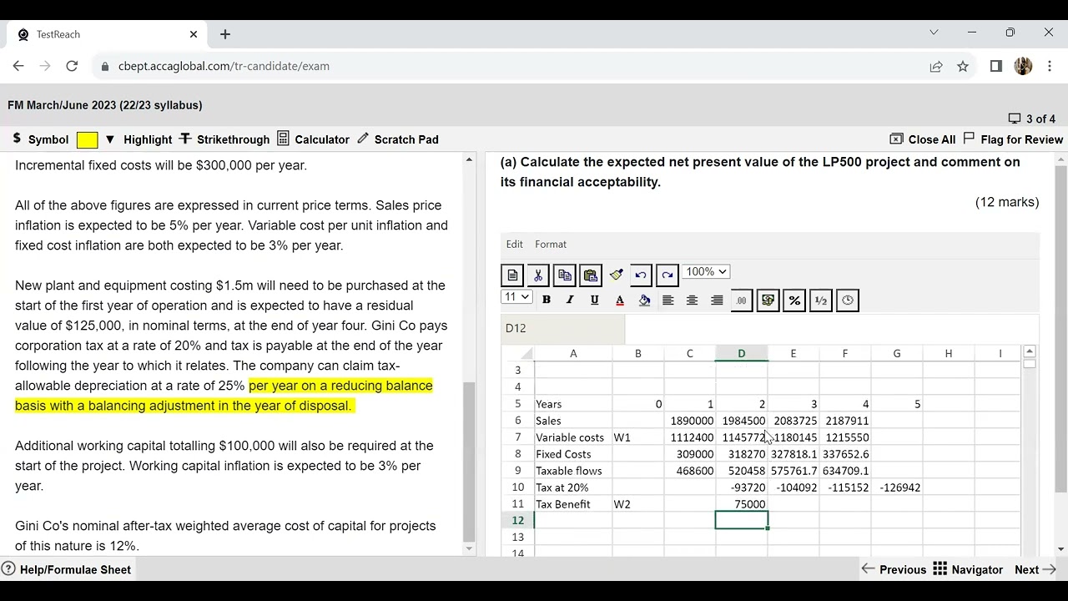
Task: Select column D header
Action: 742,354
